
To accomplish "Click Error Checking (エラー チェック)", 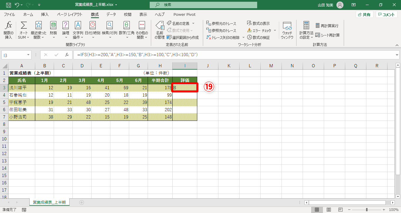I will pyautogui.click(x=259, y=30).
